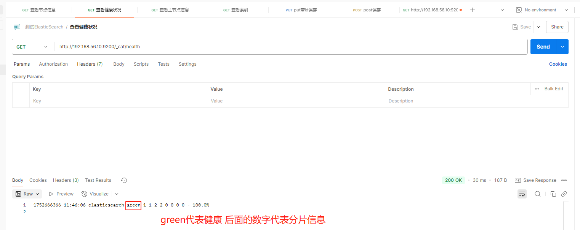Open the unsaved http://192.168.56.10 tab
580x230 pixels.
[x=432, y=10]
